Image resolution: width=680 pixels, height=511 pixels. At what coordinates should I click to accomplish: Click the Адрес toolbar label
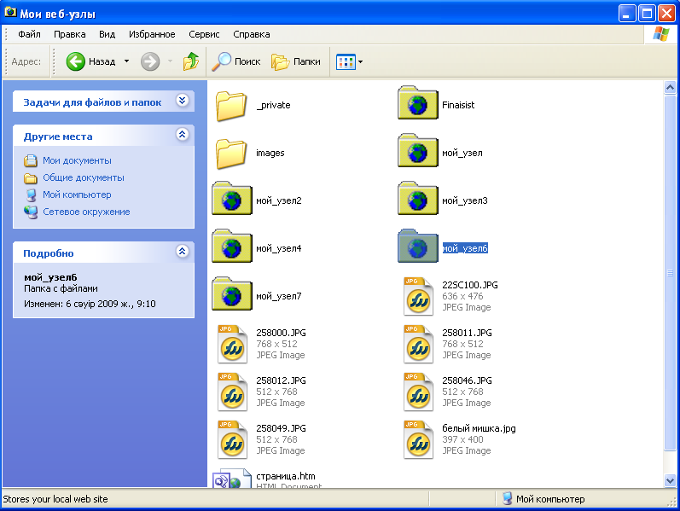tap(26, 61)
